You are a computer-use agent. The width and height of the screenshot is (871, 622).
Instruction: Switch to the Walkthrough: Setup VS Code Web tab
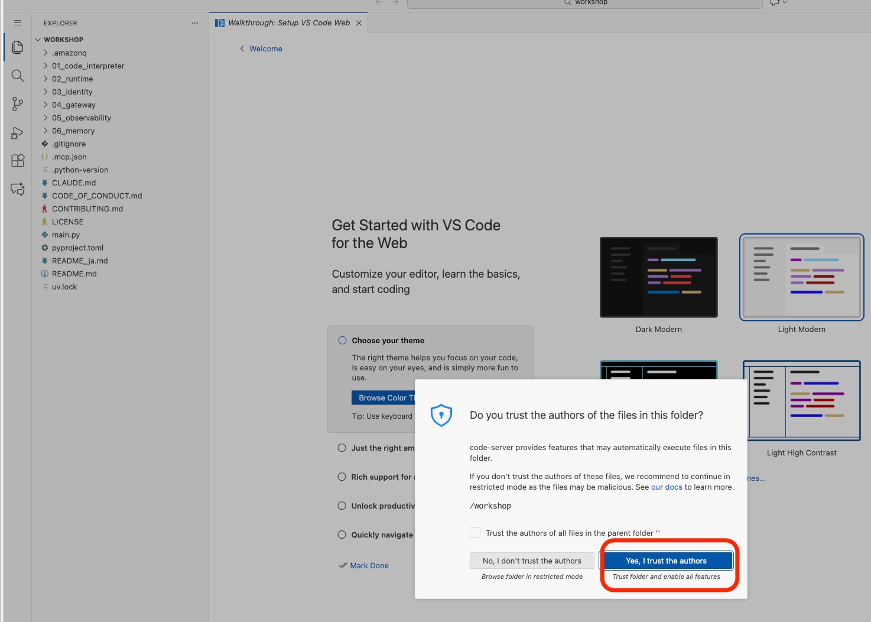(289, 23)
